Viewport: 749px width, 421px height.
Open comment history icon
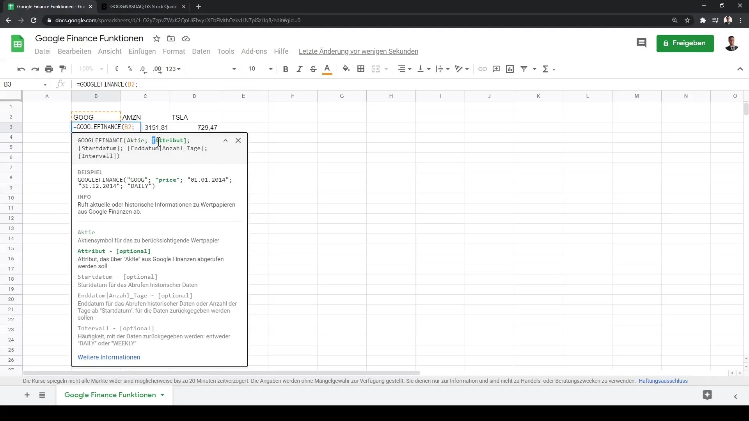click(x=641, y=43)
